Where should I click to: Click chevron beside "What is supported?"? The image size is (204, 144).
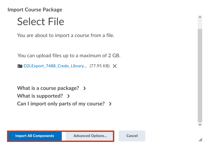click(x=69, y=96)
